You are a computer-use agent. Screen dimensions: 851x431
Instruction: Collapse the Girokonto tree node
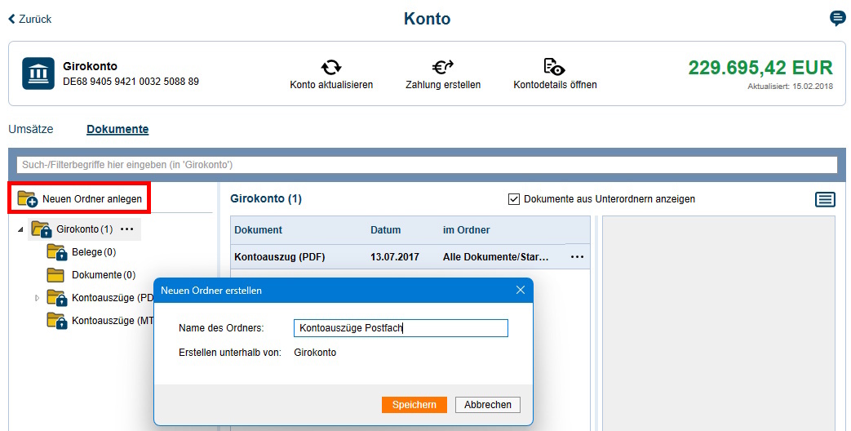pos(20,229)
